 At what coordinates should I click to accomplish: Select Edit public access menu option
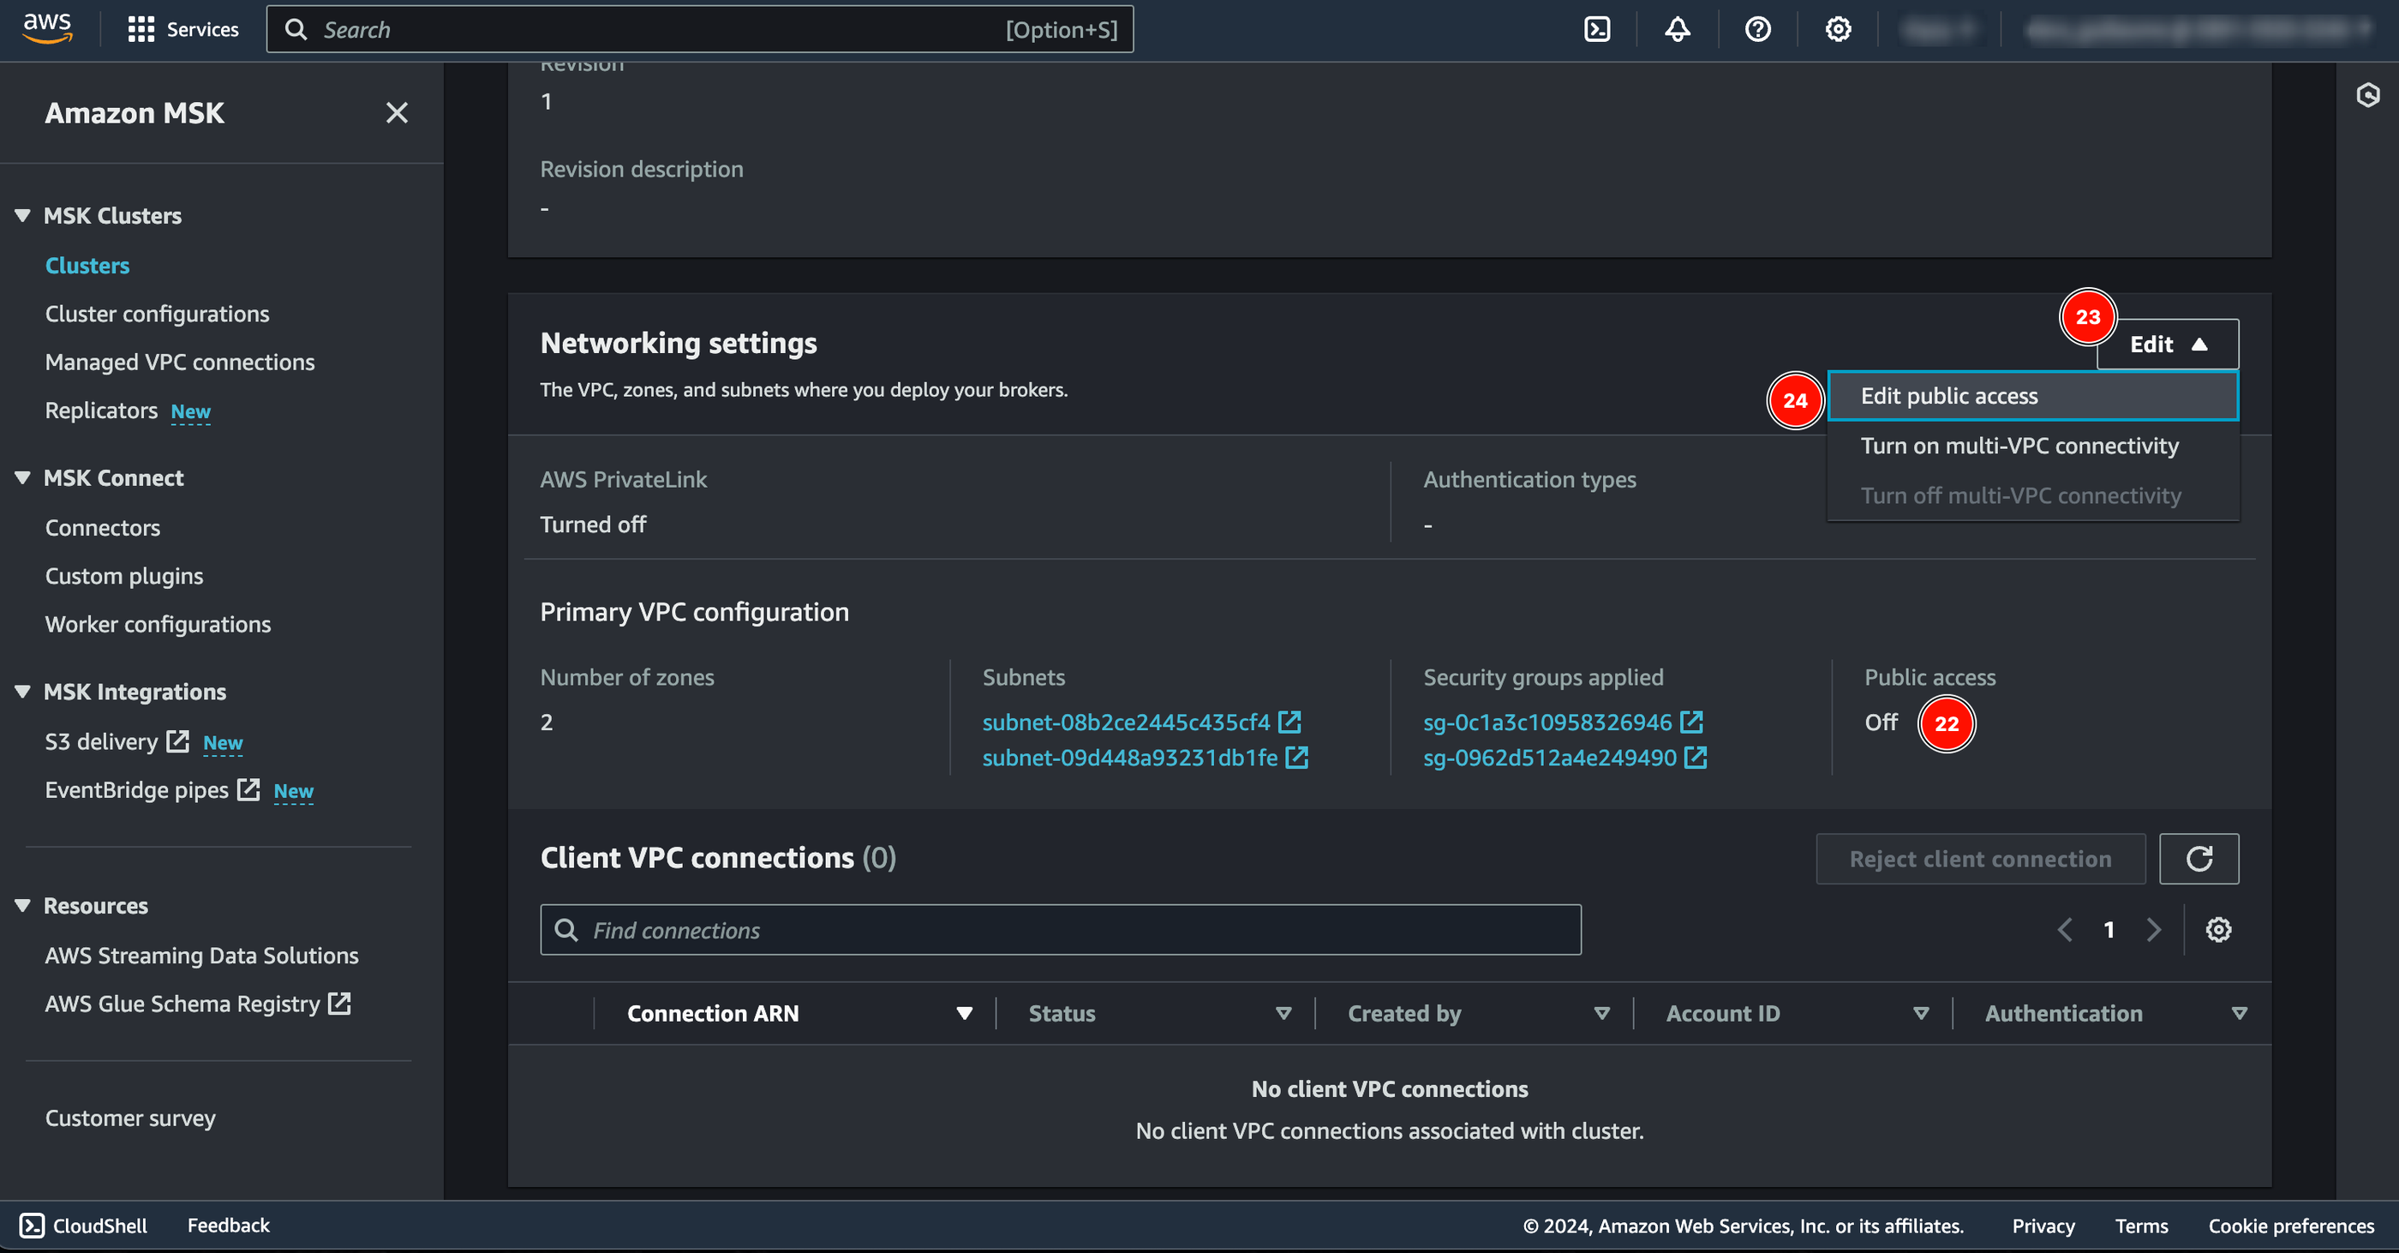click(x=1948, y=395)
